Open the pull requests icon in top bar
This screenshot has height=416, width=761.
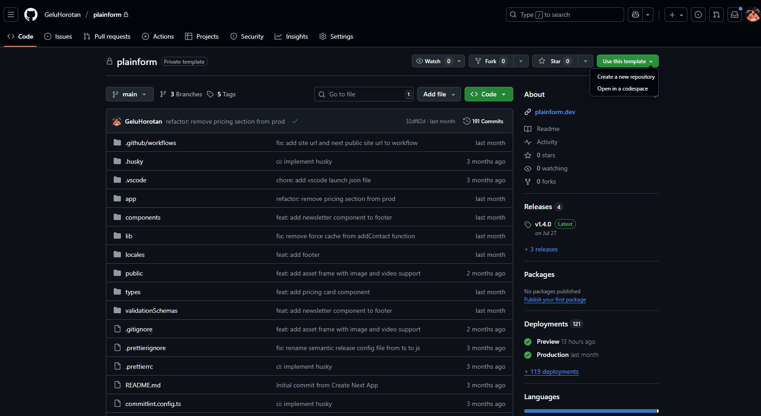point(716,15)
